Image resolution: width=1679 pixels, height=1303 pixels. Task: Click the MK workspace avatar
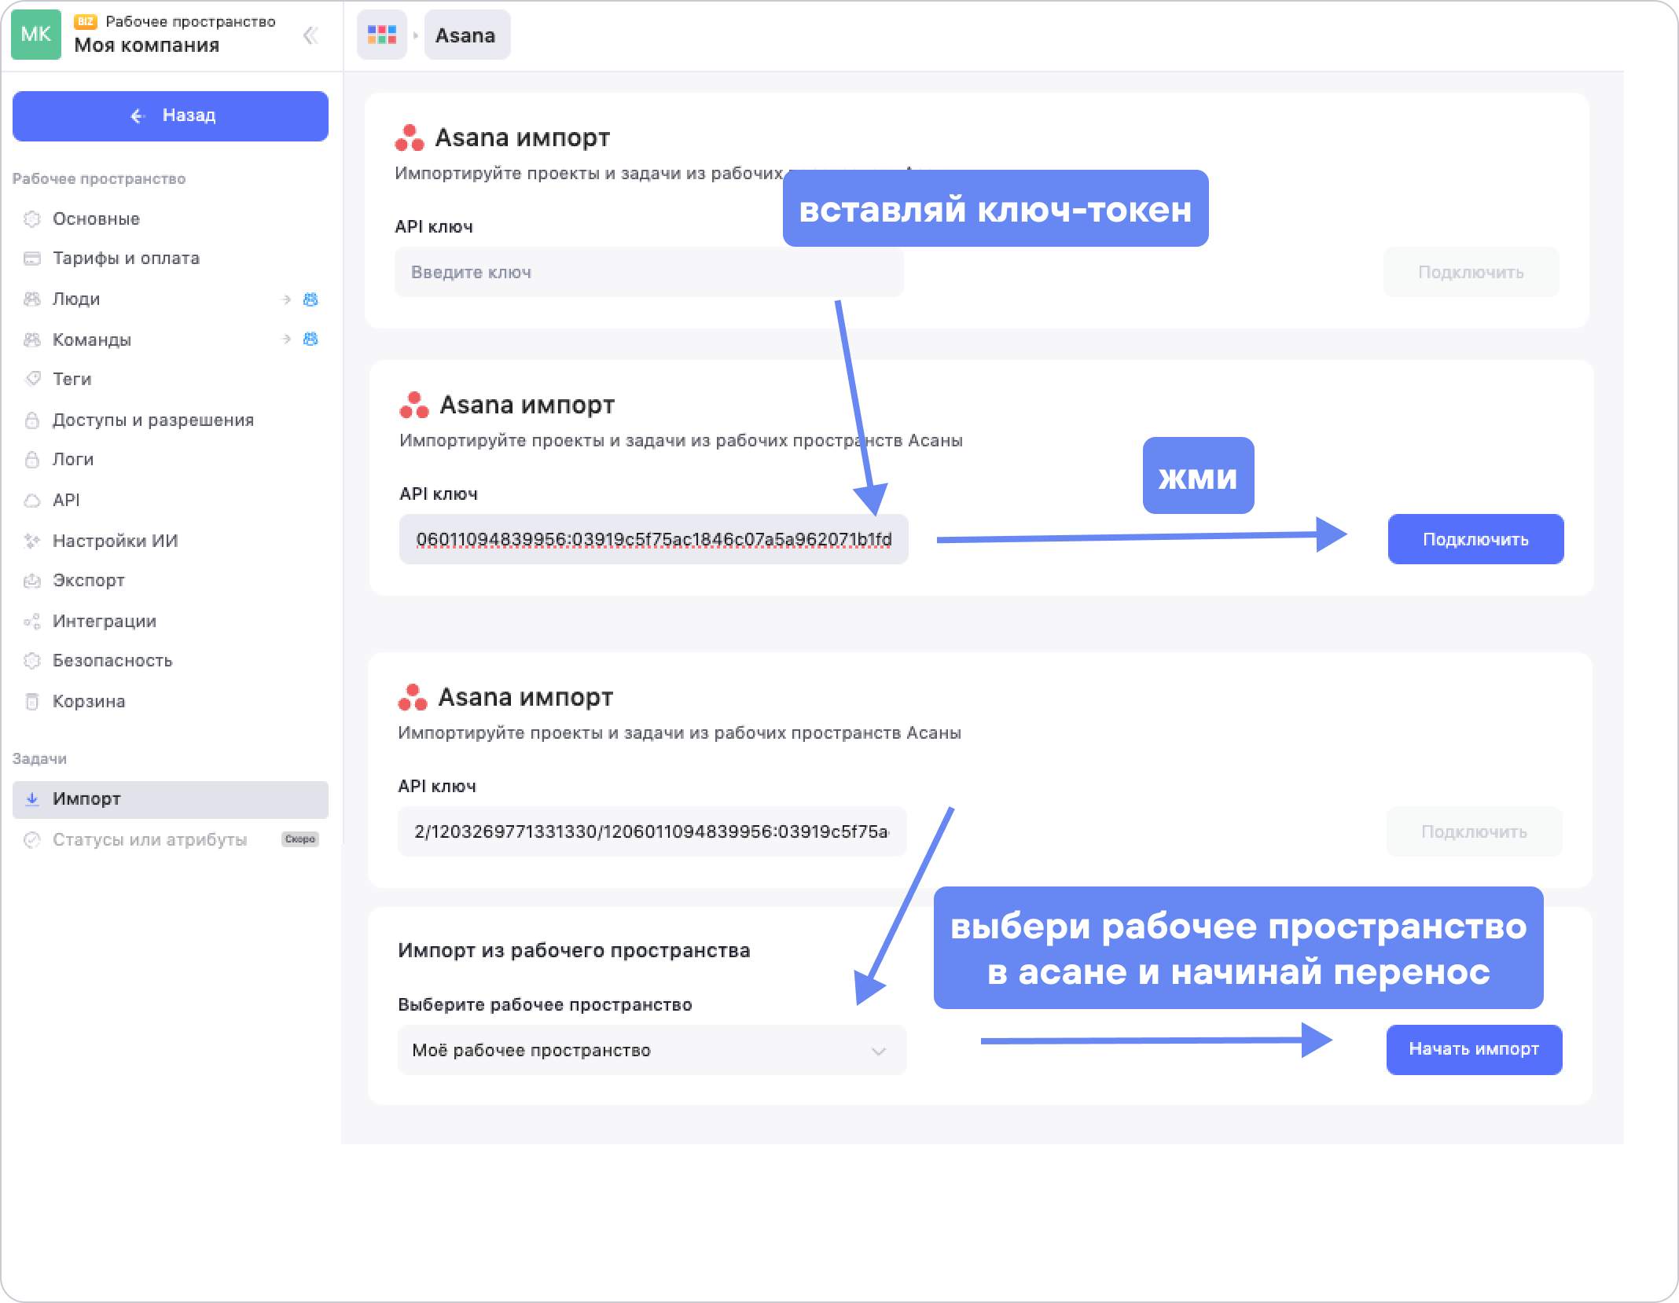tap(36, 35)
